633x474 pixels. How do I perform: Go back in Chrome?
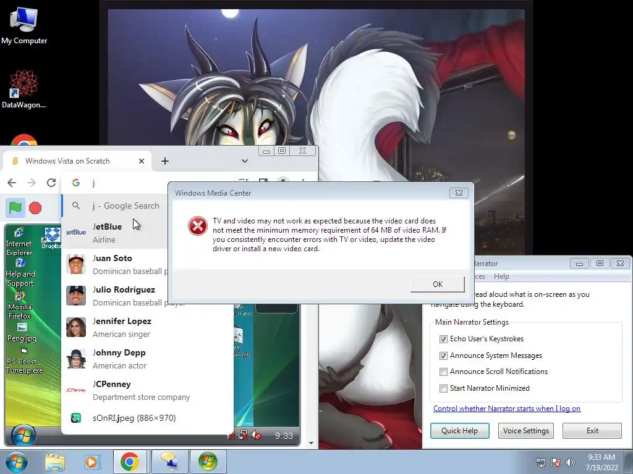pyautogui.click(x=12, y=183)
